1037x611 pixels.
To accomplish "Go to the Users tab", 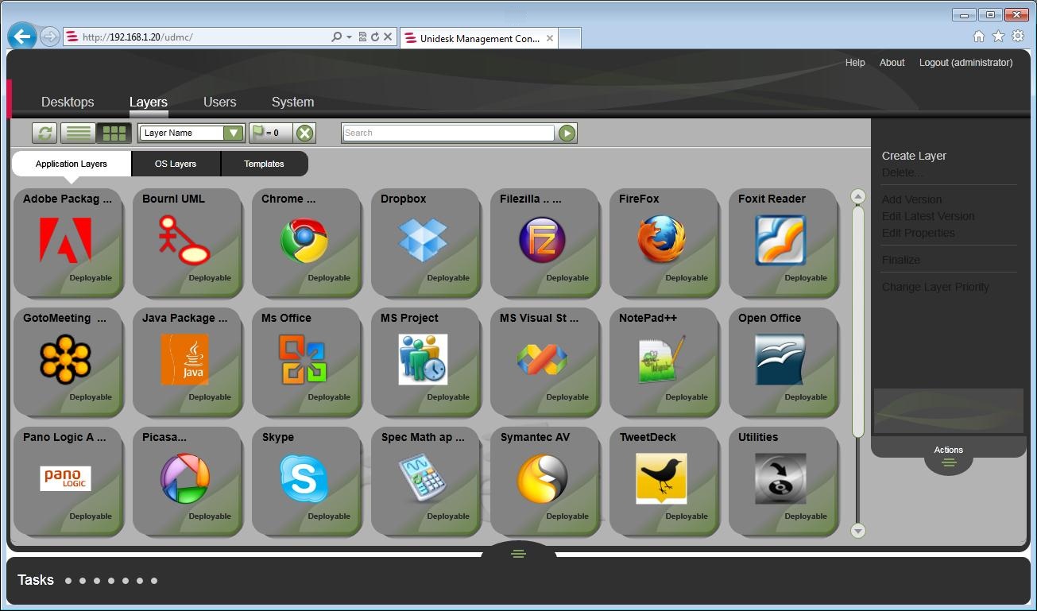I will tap(220, 102).
